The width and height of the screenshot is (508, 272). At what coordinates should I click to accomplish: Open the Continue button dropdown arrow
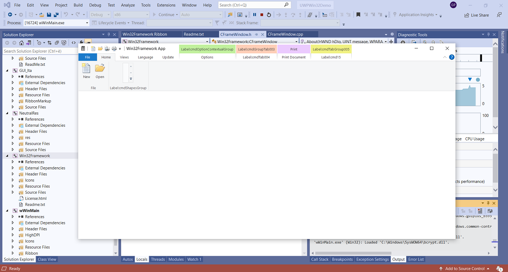point(177,15)
